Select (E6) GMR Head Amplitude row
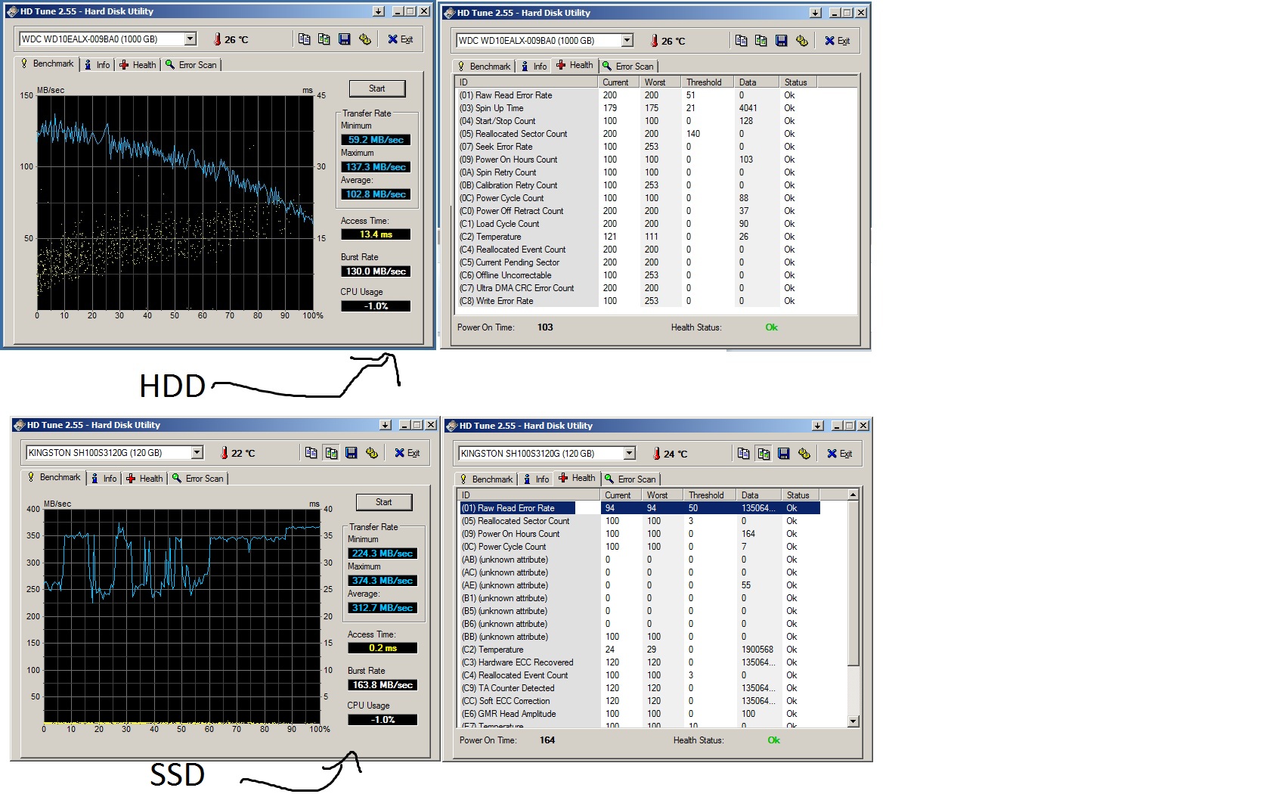The height and width of the screenshot is (794, 1270). [640, 714]
